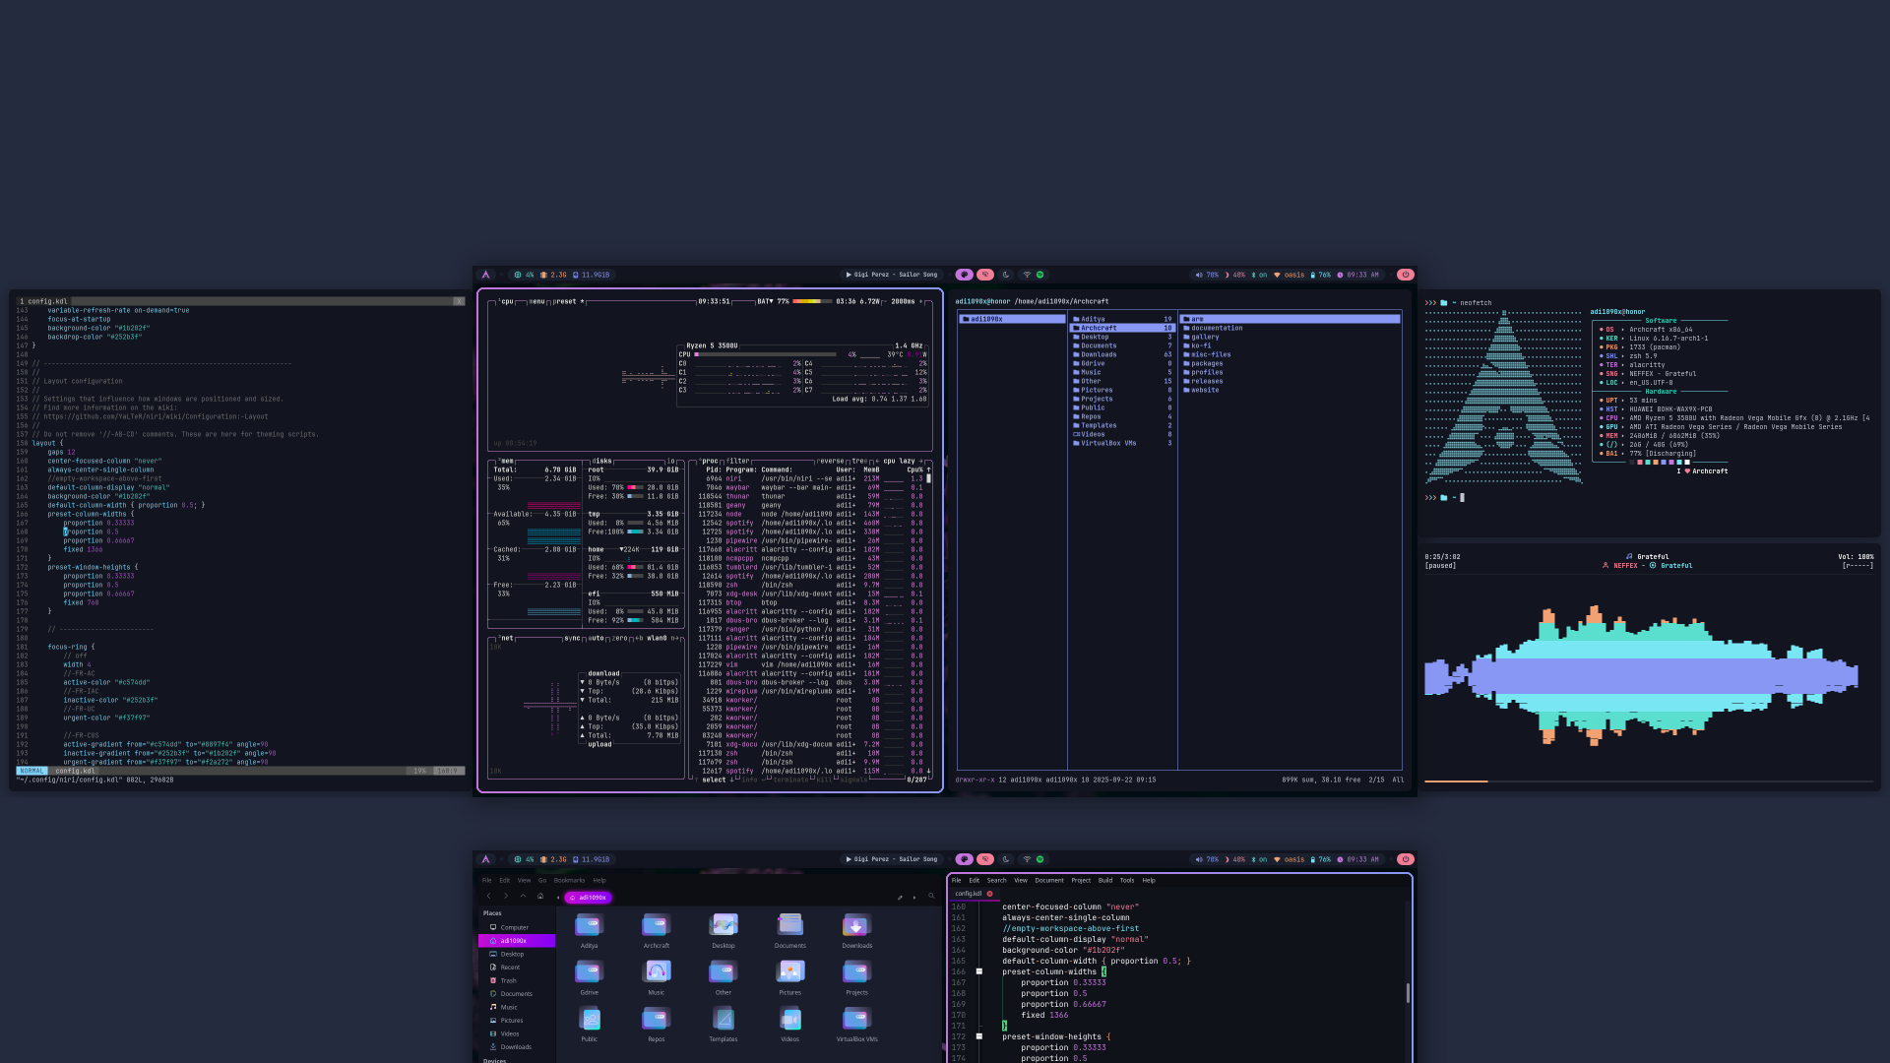Screen dimensions: 1890x1063
Task: Collapse preset-column-widths fold marker at line 166
Action: 979,971
